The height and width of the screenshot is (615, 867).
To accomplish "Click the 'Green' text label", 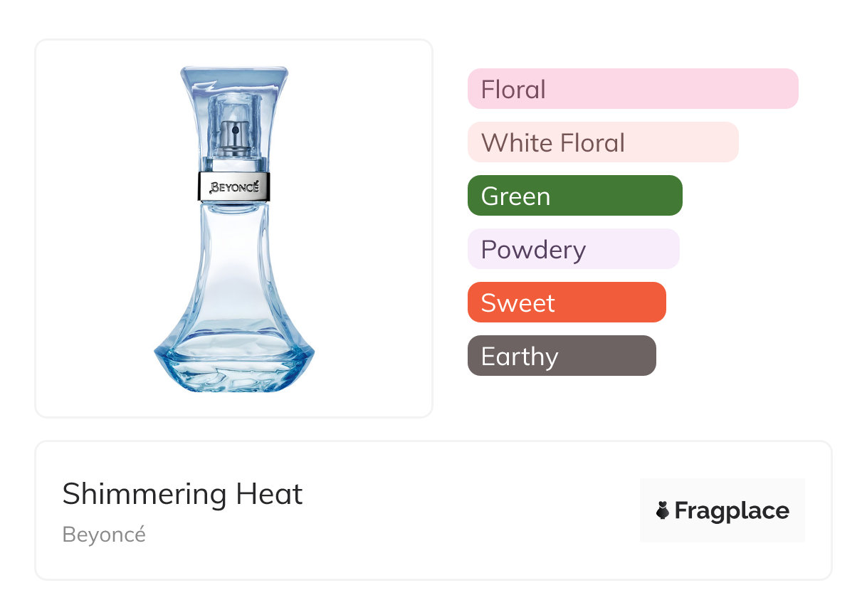I will pos(515,196).
